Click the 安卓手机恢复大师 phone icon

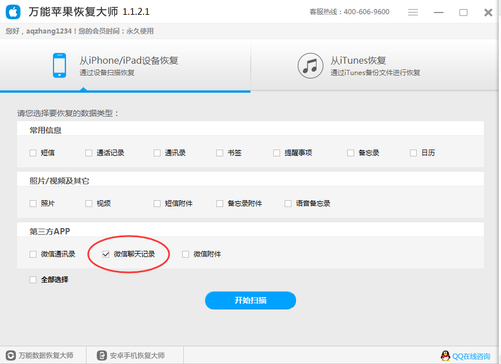pos(102,355)
